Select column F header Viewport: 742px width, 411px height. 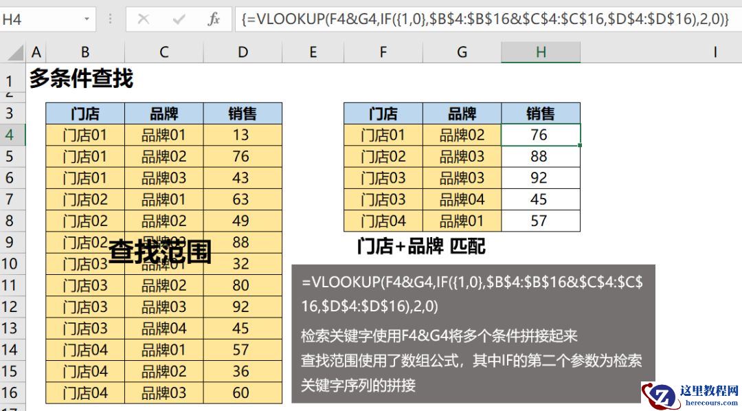click(x=383, y=52)
